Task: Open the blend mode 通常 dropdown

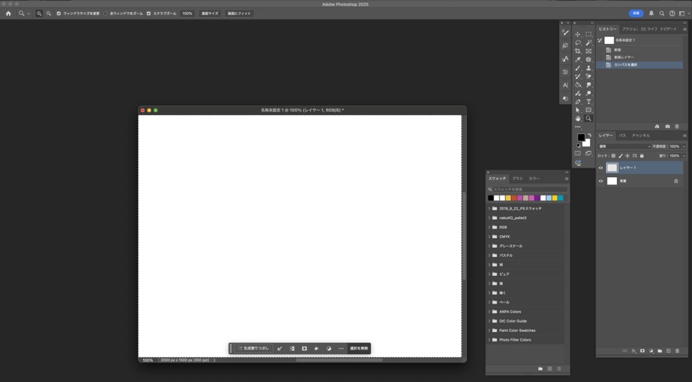Action: click(x=624, y=147)
